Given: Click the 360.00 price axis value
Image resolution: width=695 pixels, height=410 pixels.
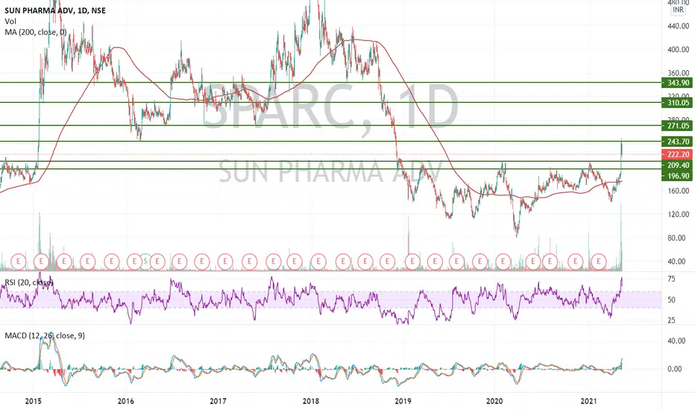Looking at the screenshot, I should pos(678,73).
